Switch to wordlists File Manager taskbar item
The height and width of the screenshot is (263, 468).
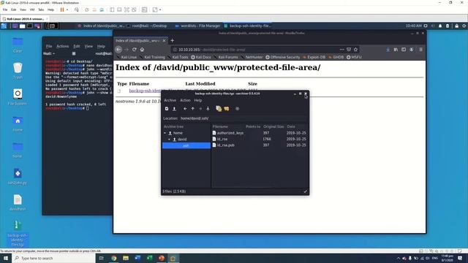click(x=197, y=26)
